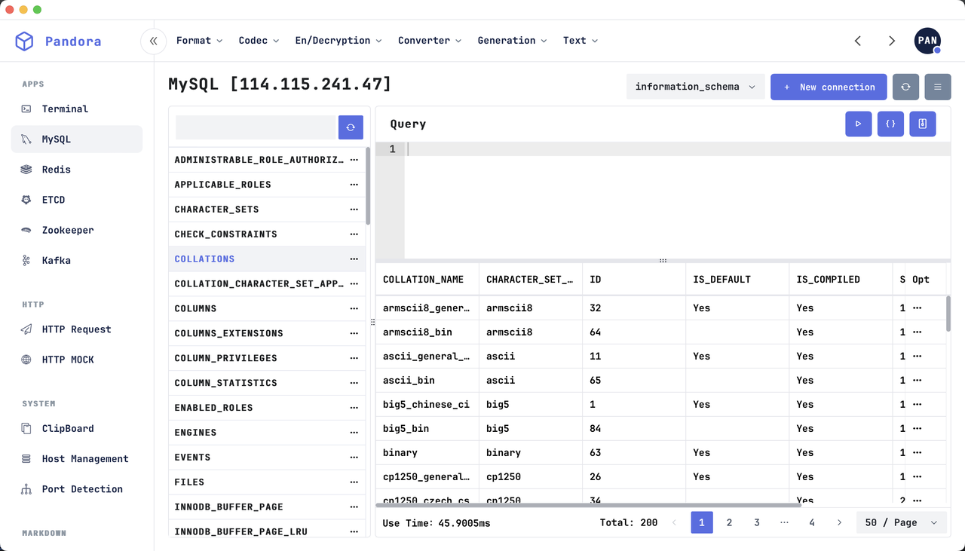Open the Codec menu

tap(259, 41)
